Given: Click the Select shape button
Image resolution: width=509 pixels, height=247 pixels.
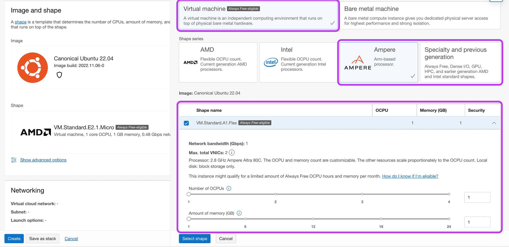Looking at the screenshot, I should pos(195,239).
